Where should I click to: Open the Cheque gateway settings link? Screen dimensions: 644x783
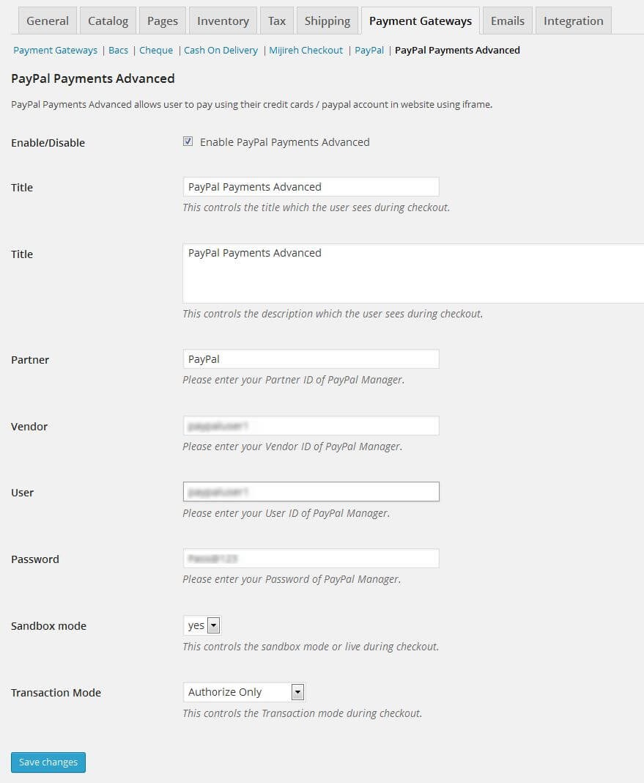click(156, 50)
